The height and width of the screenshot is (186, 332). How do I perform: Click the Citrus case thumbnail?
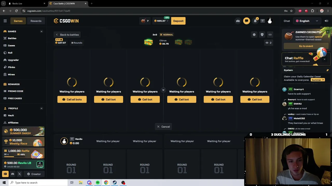coord(148,42)
